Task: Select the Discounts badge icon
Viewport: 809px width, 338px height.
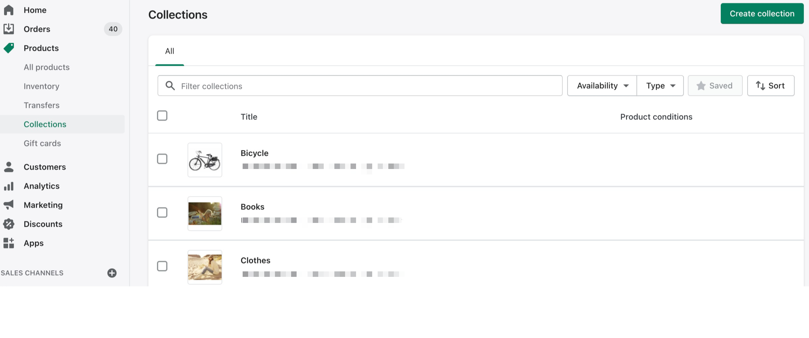Action: tap(9, 224)
